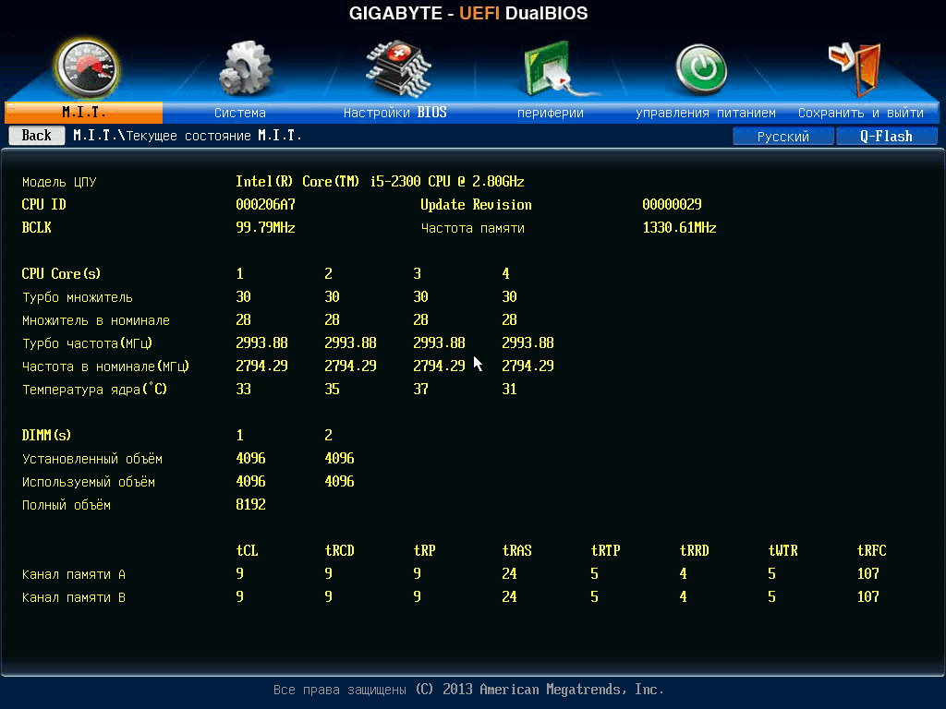Image resolution: width=946 pixels, height=709 pixels.
Task: Select the Канал памяти B row label
Action: pyautogui.click(x=74, y=597)
